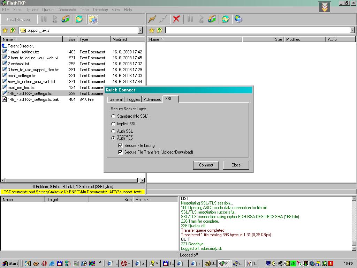This screenshot has width=357, height=268.
Task: Switch to the Advanced tab
Action: pos(152,99)
